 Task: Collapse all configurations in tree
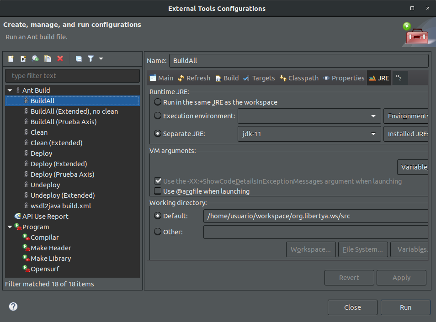point(79,58)
